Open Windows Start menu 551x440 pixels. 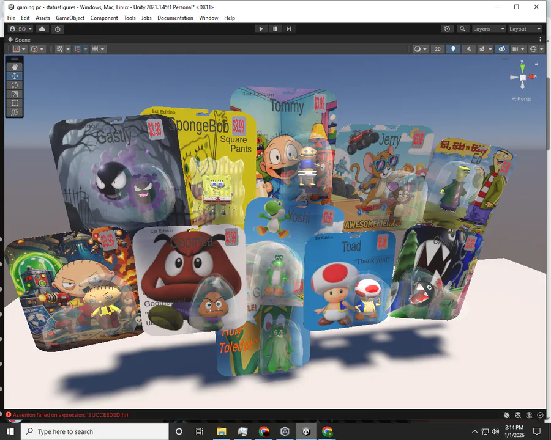(10, 431)
